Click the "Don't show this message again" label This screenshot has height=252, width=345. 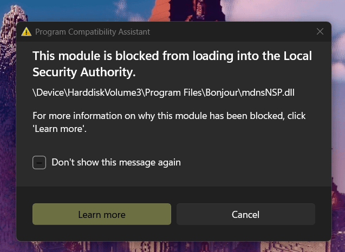click(116, 162)
